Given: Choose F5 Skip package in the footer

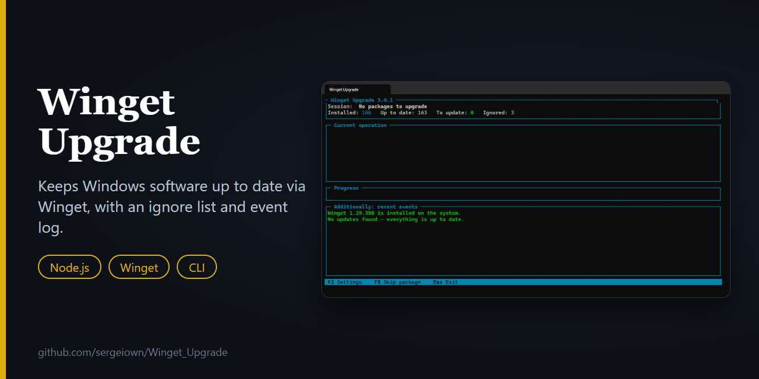Looking at the screenshot, I should click(397, 282).
